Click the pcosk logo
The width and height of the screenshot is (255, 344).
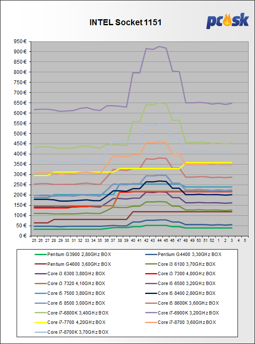(x=227, y=21)
